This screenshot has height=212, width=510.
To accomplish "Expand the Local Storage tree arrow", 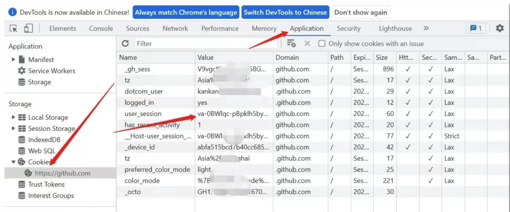I will (14, 118).
